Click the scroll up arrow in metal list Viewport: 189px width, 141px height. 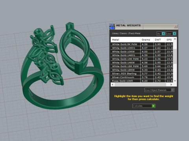click(175, 39)
